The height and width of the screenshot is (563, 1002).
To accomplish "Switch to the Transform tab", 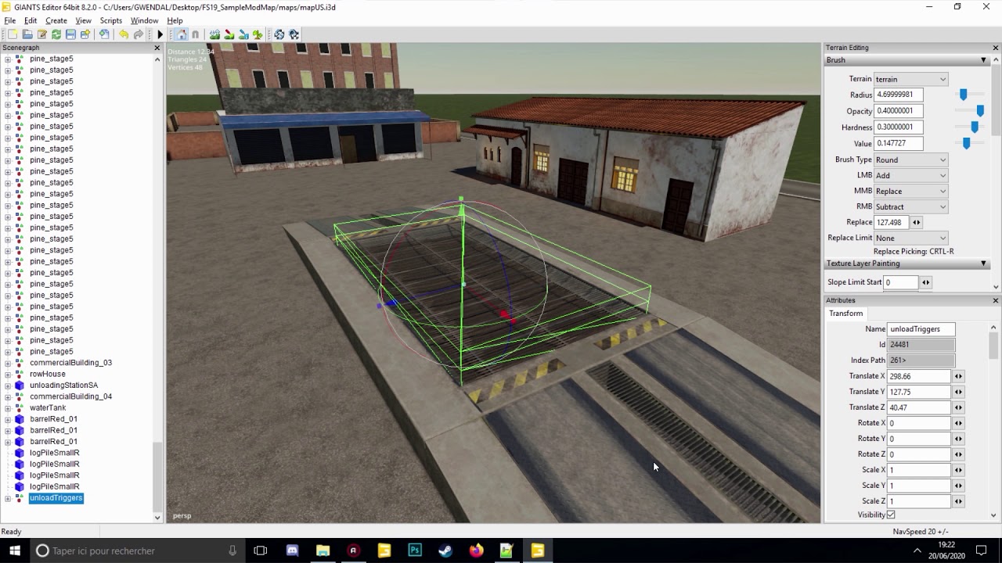I will 845,314.
